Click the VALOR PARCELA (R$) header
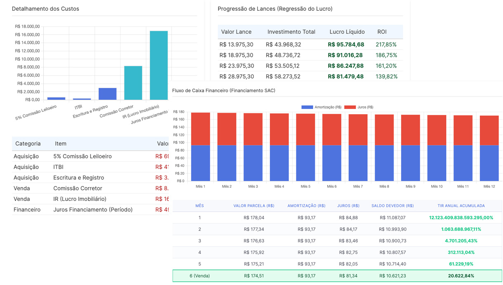This screenshot has height=285, width=503. click(x=254, y=206)
